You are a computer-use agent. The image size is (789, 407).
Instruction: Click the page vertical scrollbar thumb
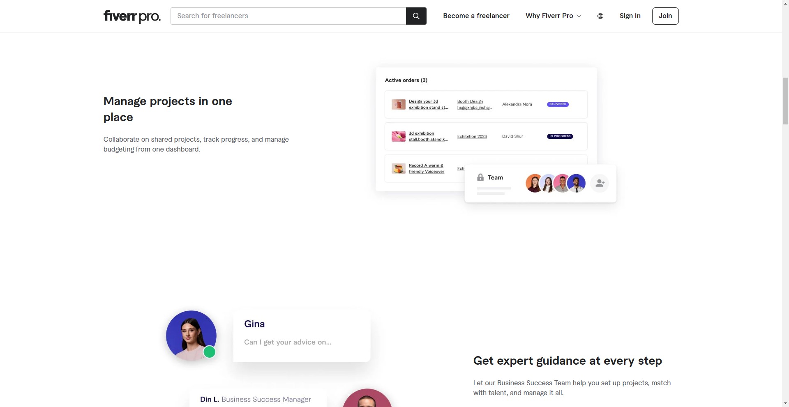[x=785, y=101]
